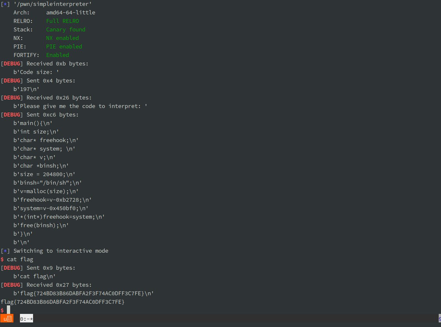Click the 'v=malloc(size);' line
This screenshot has height=327, width=441.
click(x=46, y=191)
